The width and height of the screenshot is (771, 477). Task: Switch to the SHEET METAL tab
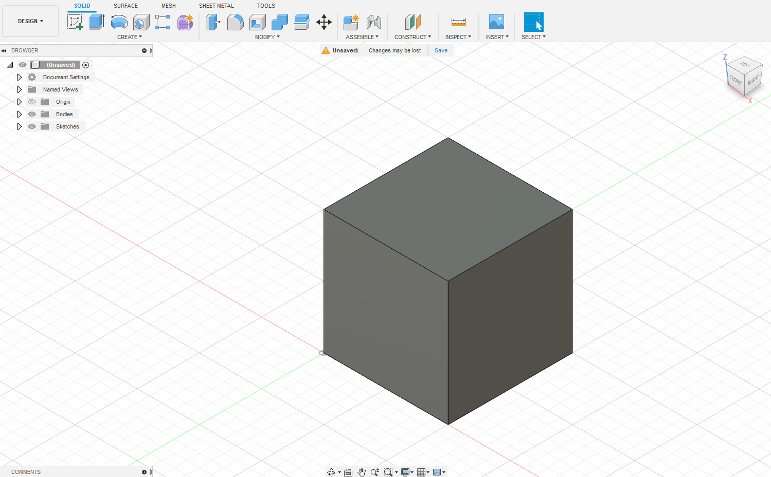click(x=216, y=6)
